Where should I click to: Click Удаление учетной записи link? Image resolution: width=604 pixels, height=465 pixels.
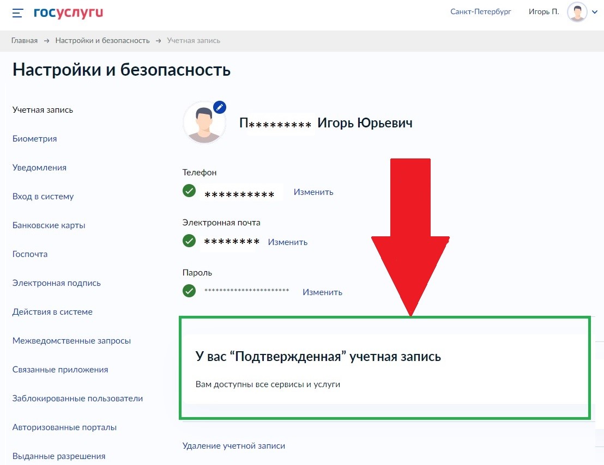click(233, 446)
